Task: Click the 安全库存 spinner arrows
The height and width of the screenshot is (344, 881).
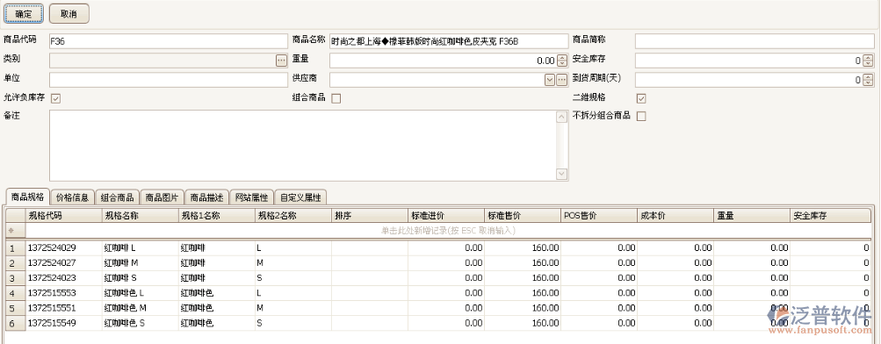Action: [868, 61]
